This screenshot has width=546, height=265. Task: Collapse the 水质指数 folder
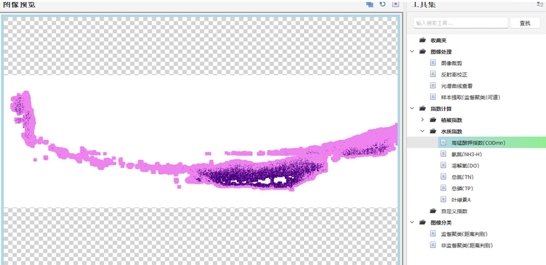pyautogui.click(x=423, y=131)
